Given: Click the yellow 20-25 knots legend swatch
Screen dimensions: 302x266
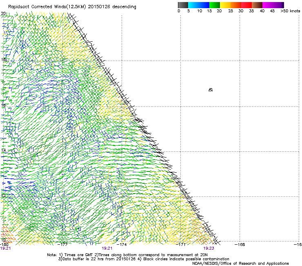Looking at the screenshot, I should 225,5.
